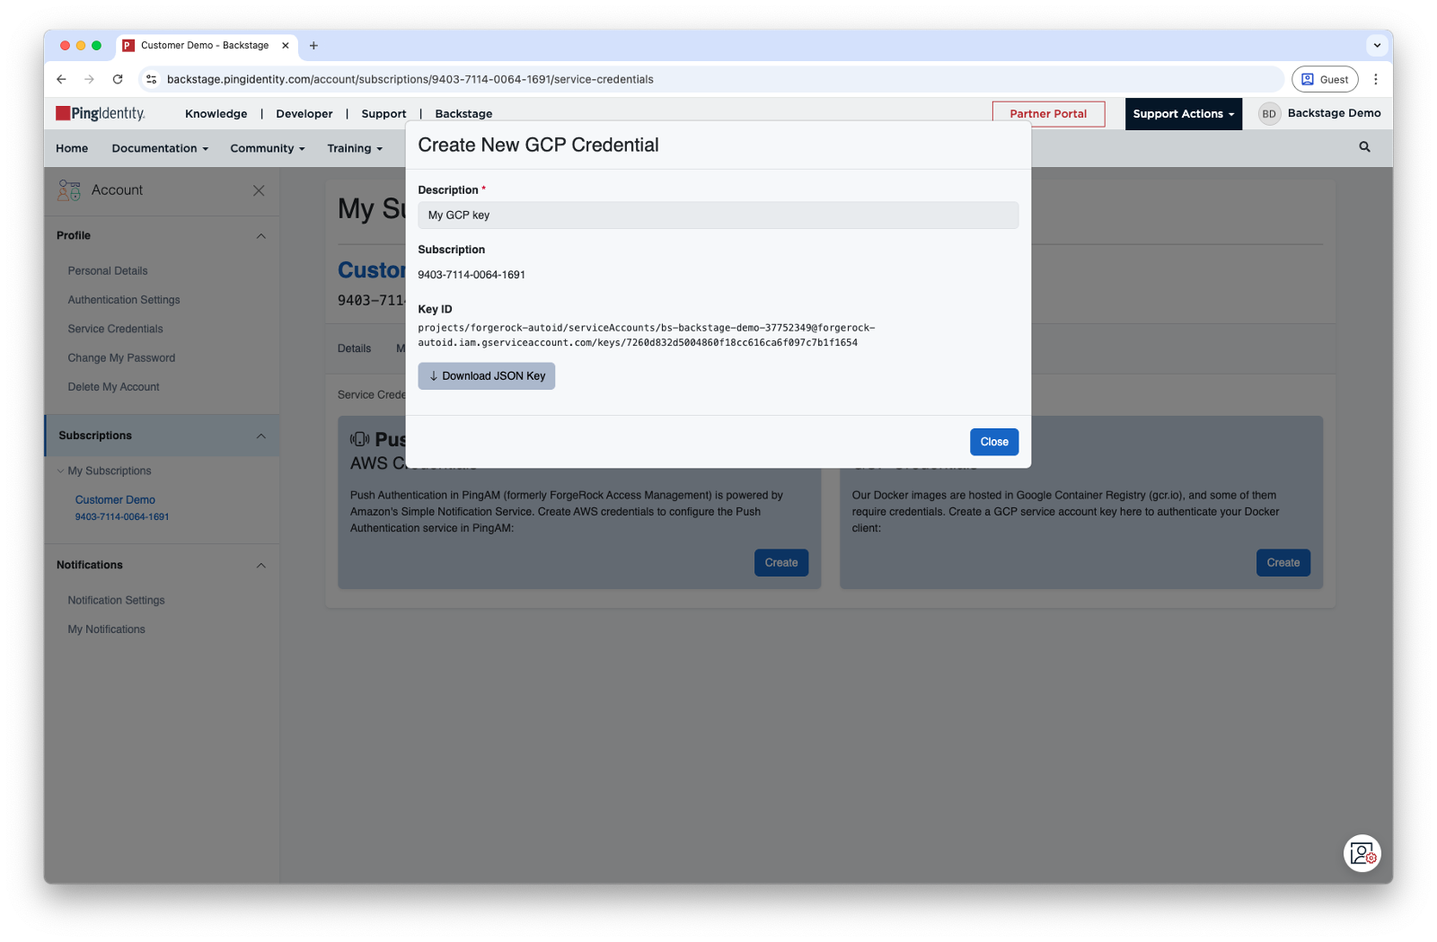Click the Description input field
Image resolution: width=1437 pixels, height=942 pixels.
pyautogui.click(x=717, y=216)
